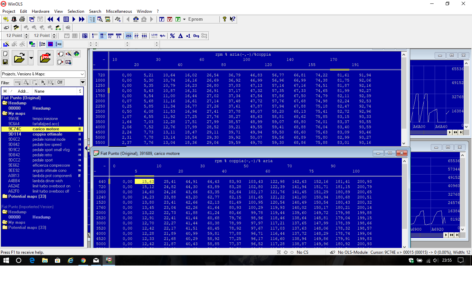Click the top hat icon in toolbar
This screenshot has height=288, width=472.
[x=14, y=19]
